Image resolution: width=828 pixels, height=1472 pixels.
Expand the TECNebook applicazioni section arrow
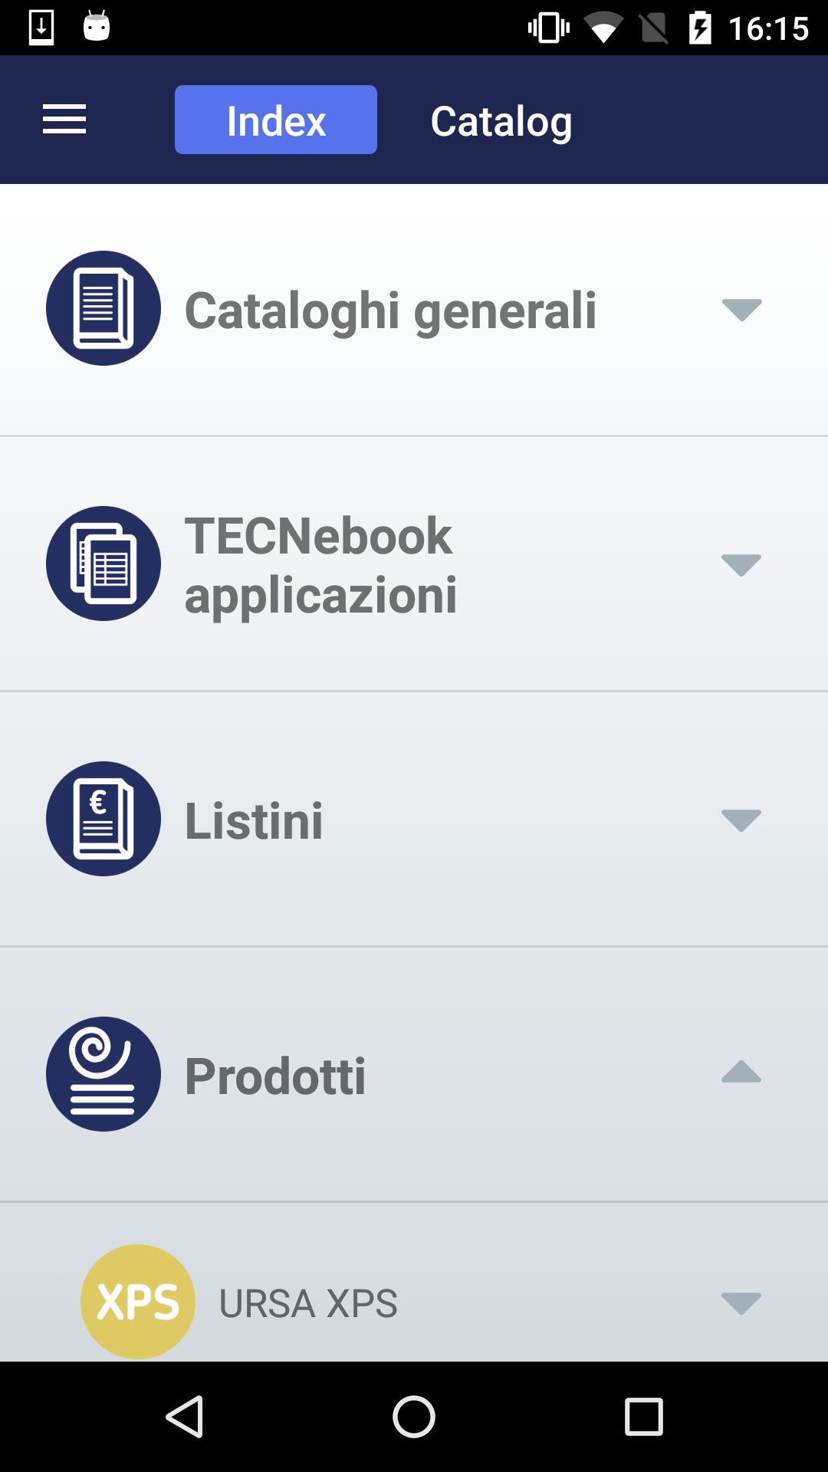click(741, 565)
